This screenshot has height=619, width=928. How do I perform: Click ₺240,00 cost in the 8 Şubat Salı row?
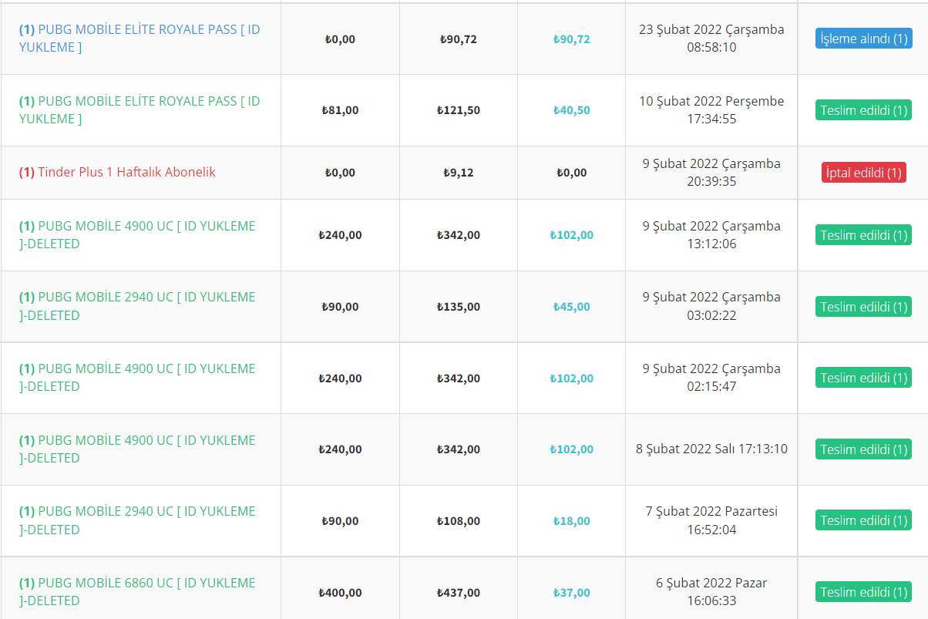[340, 449]
